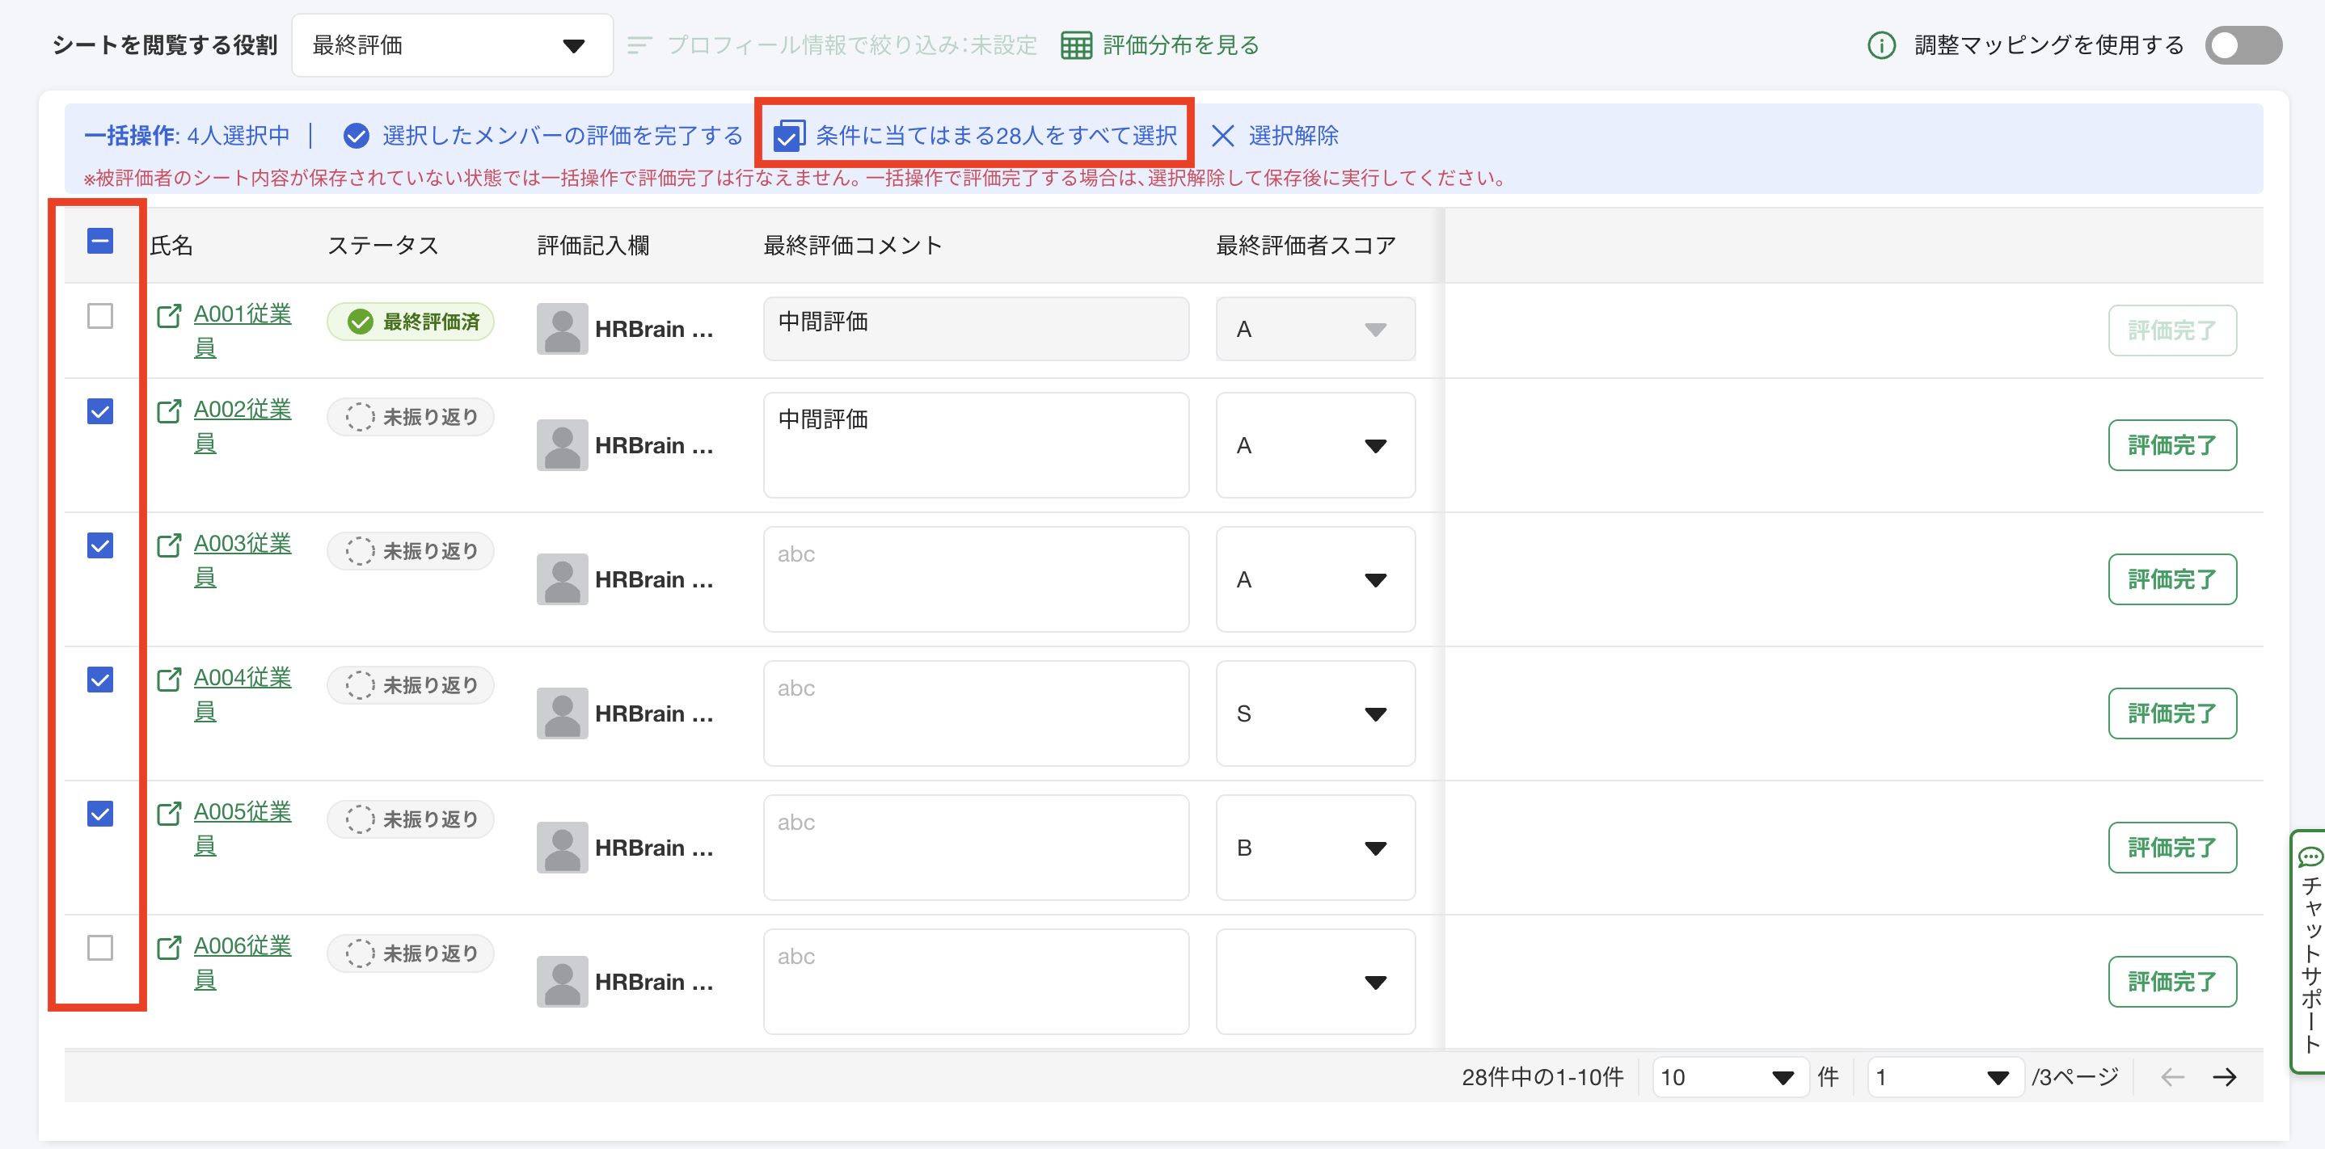Click the header select-all checkbox

[x=100, y=241]
